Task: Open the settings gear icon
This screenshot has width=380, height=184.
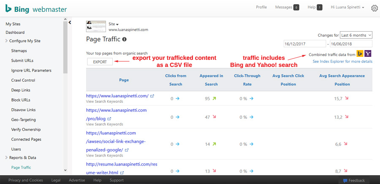Action: 375,8
